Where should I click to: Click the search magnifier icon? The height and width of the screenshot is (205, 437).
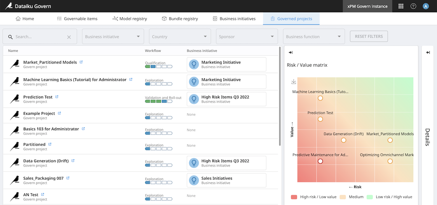[10, 37]
